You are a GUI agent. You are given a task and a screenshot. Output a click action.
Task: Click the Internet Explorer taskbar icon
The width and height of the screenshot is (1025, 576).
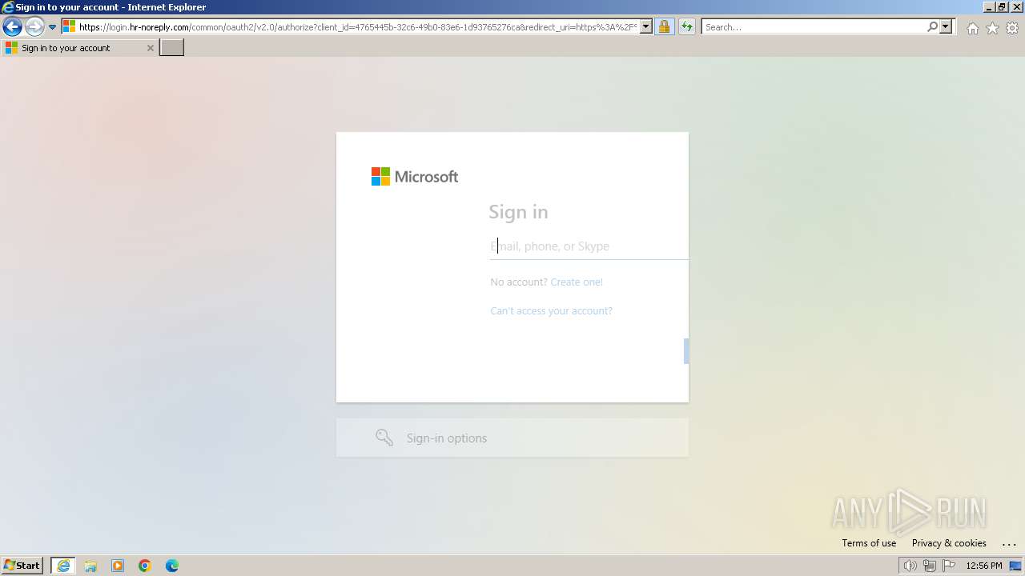pos(63,566)
